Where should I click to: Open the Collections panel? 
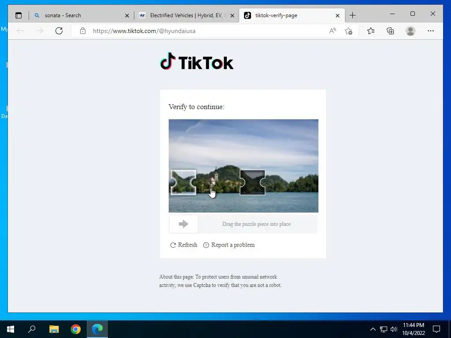390,31
